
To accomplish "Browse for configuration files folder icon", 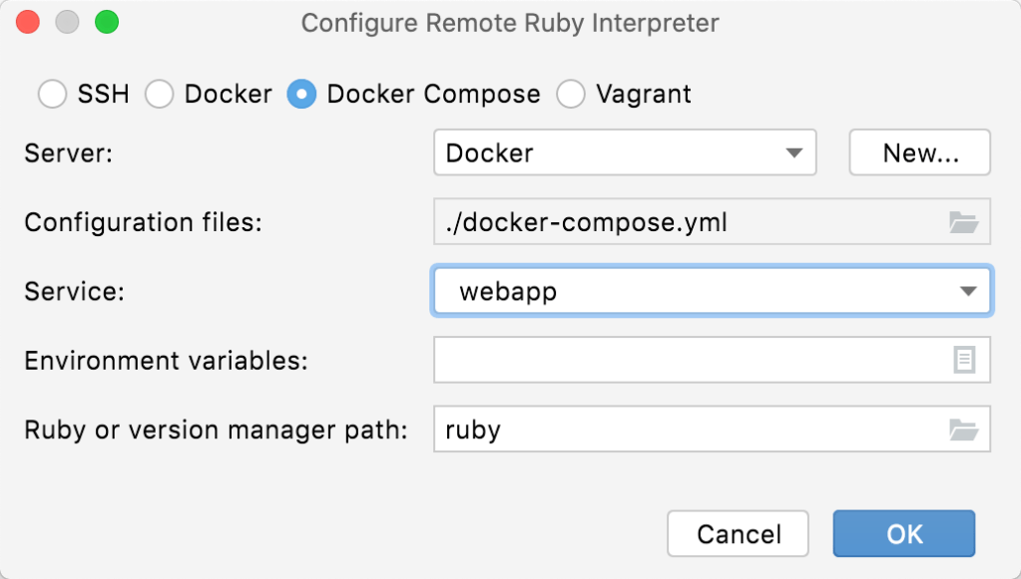I will click(x=963, y=222).
